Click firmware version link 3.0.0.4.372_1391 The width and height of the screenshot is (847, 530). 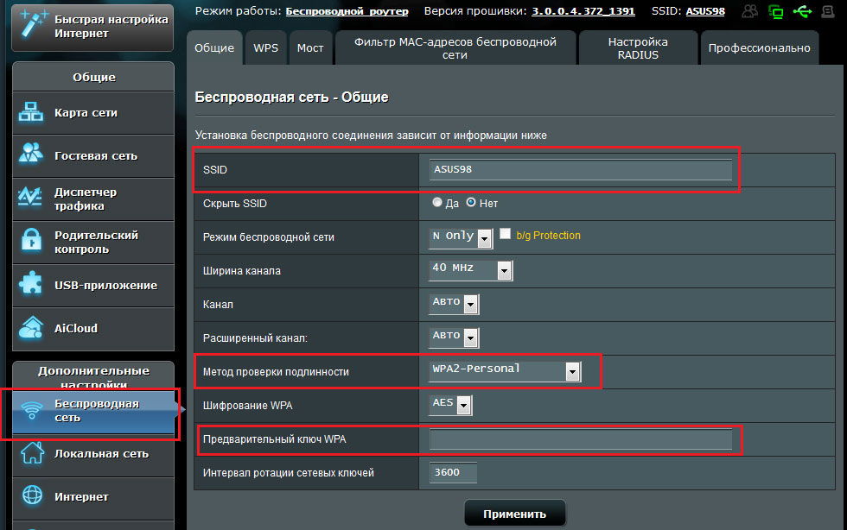click(x=583, y=11)
